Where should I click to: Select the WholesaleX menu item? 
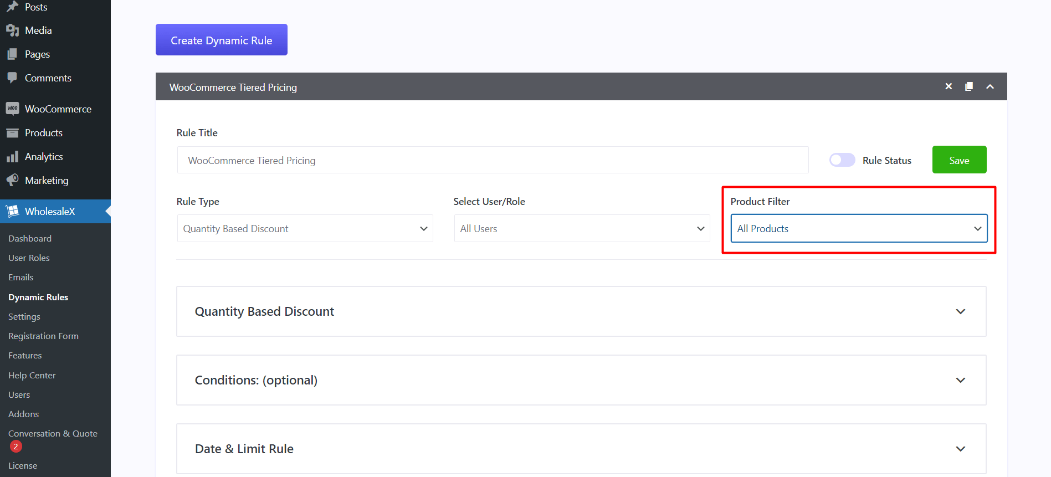[55, 211]
